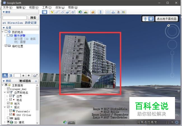Uncheck the Panoramio layer checkbox

[10, 111]
